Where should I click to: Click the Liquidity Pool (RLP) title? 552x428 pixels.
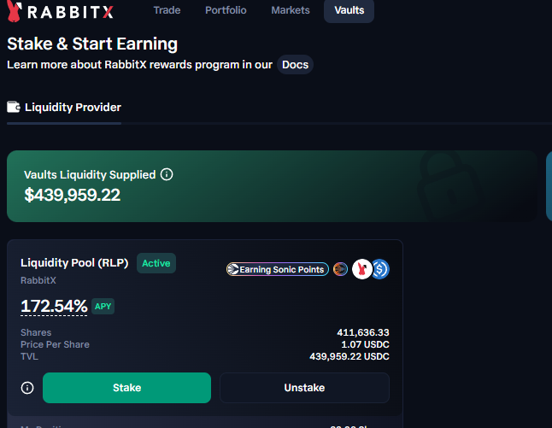pyautogui.click(x=74, y=263)
